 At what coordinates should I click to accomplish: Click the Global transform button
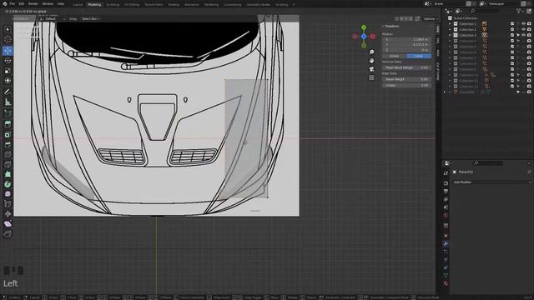click(x=394, y=56)
